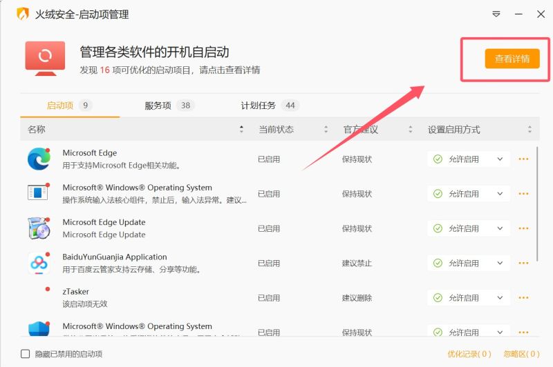Click the Microsoft Edge app icon

(x=39, y=159)
